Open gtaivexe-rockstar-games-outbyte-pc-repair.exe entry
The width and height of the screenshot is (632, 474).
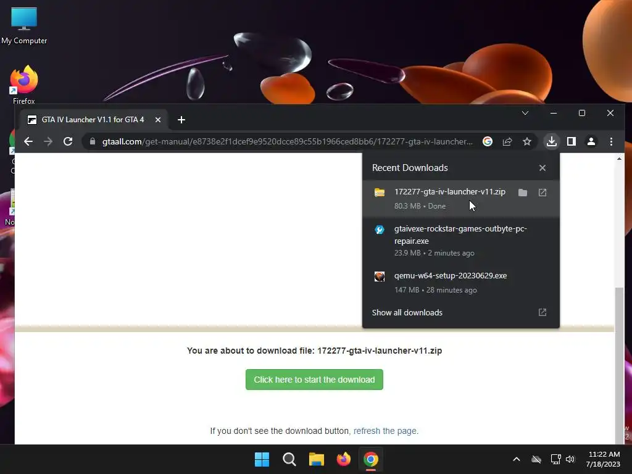coord(460,241)
